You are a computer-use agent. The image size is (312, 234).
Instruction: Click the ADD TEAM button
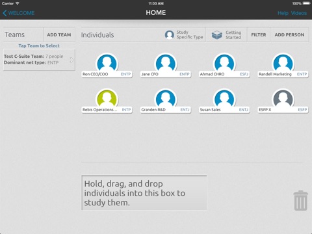pos(59,34)
